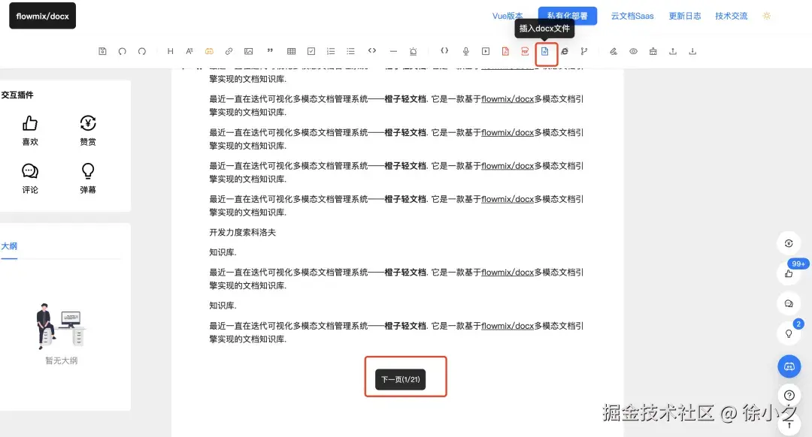Switch to the 大纲 tab
812x437 pixels.
pyautogui.click(x=9, y=246)
